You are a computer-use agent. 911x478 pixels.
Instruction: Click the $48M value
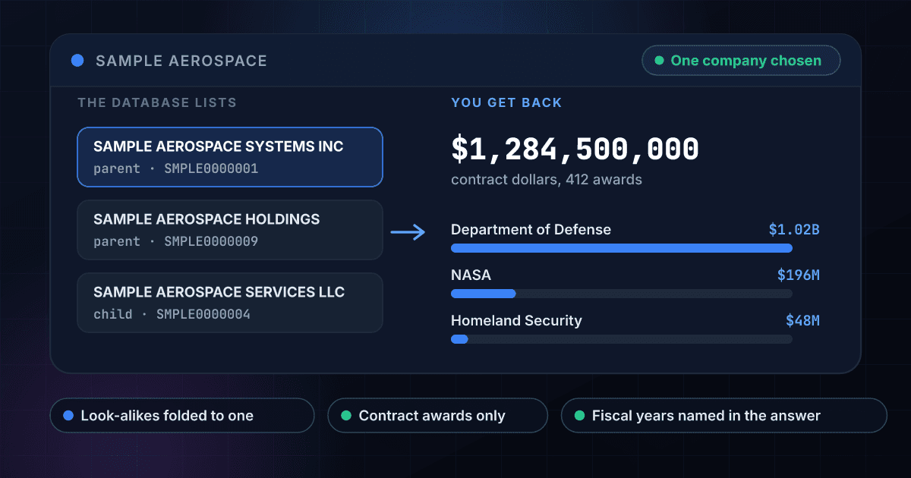[802, 320]
